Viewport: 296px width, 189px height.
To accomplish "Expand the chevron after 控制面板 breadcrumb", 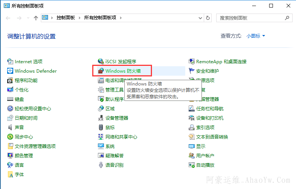I will 79,18.
